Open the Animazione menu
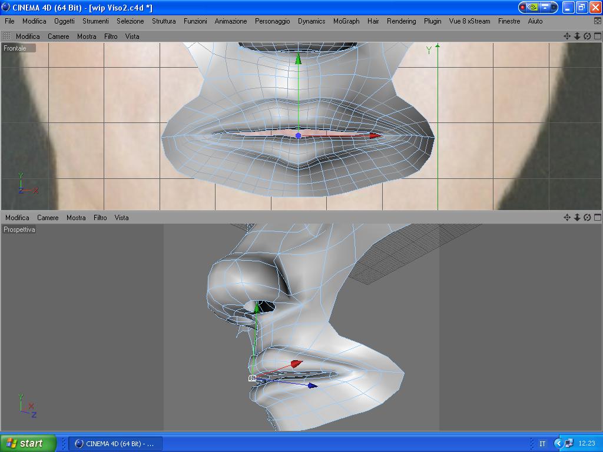Image resolution: width=603 pixels, height=452 pixels. point(231,21)
